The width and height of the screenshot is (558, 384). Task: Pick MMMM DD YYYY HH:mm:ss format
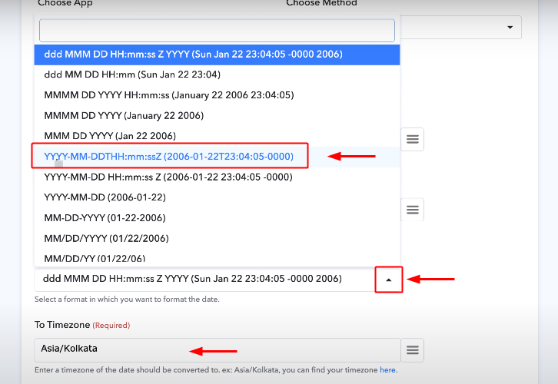tap(217, 95)
